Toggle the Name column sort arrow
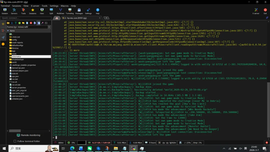270x152 pixels. pyautogui.click(x=8, y=31)
